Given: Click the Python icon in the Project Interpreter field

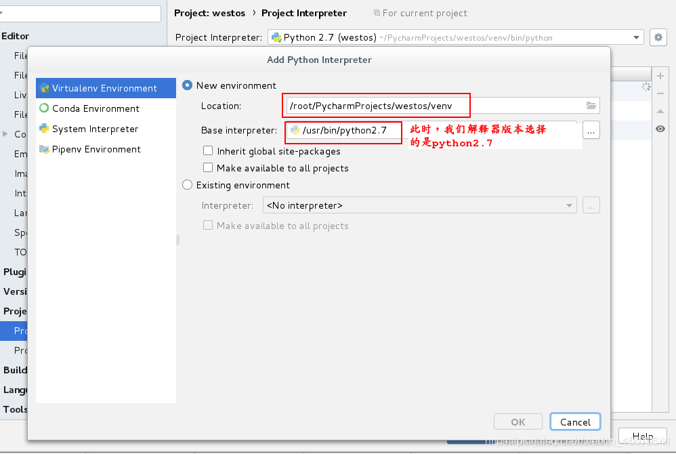Looking at the screenshot, I should click(x=276, y=37).
